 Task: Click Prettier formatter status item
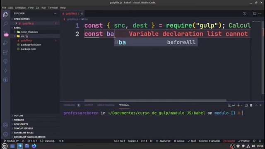click(244, 141)
